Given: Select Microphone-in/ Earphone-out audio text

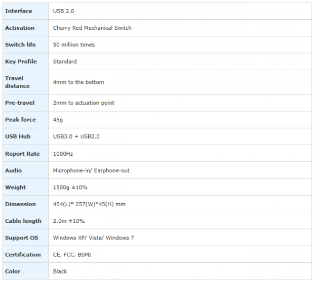Looking at the screenshot, I should coord(91,170).
